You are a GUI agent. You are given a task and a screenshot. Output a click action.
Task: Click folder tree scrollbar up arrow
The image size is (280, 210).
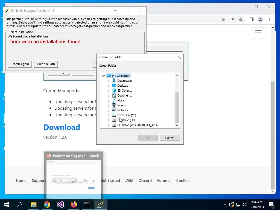tap(177, 76)
